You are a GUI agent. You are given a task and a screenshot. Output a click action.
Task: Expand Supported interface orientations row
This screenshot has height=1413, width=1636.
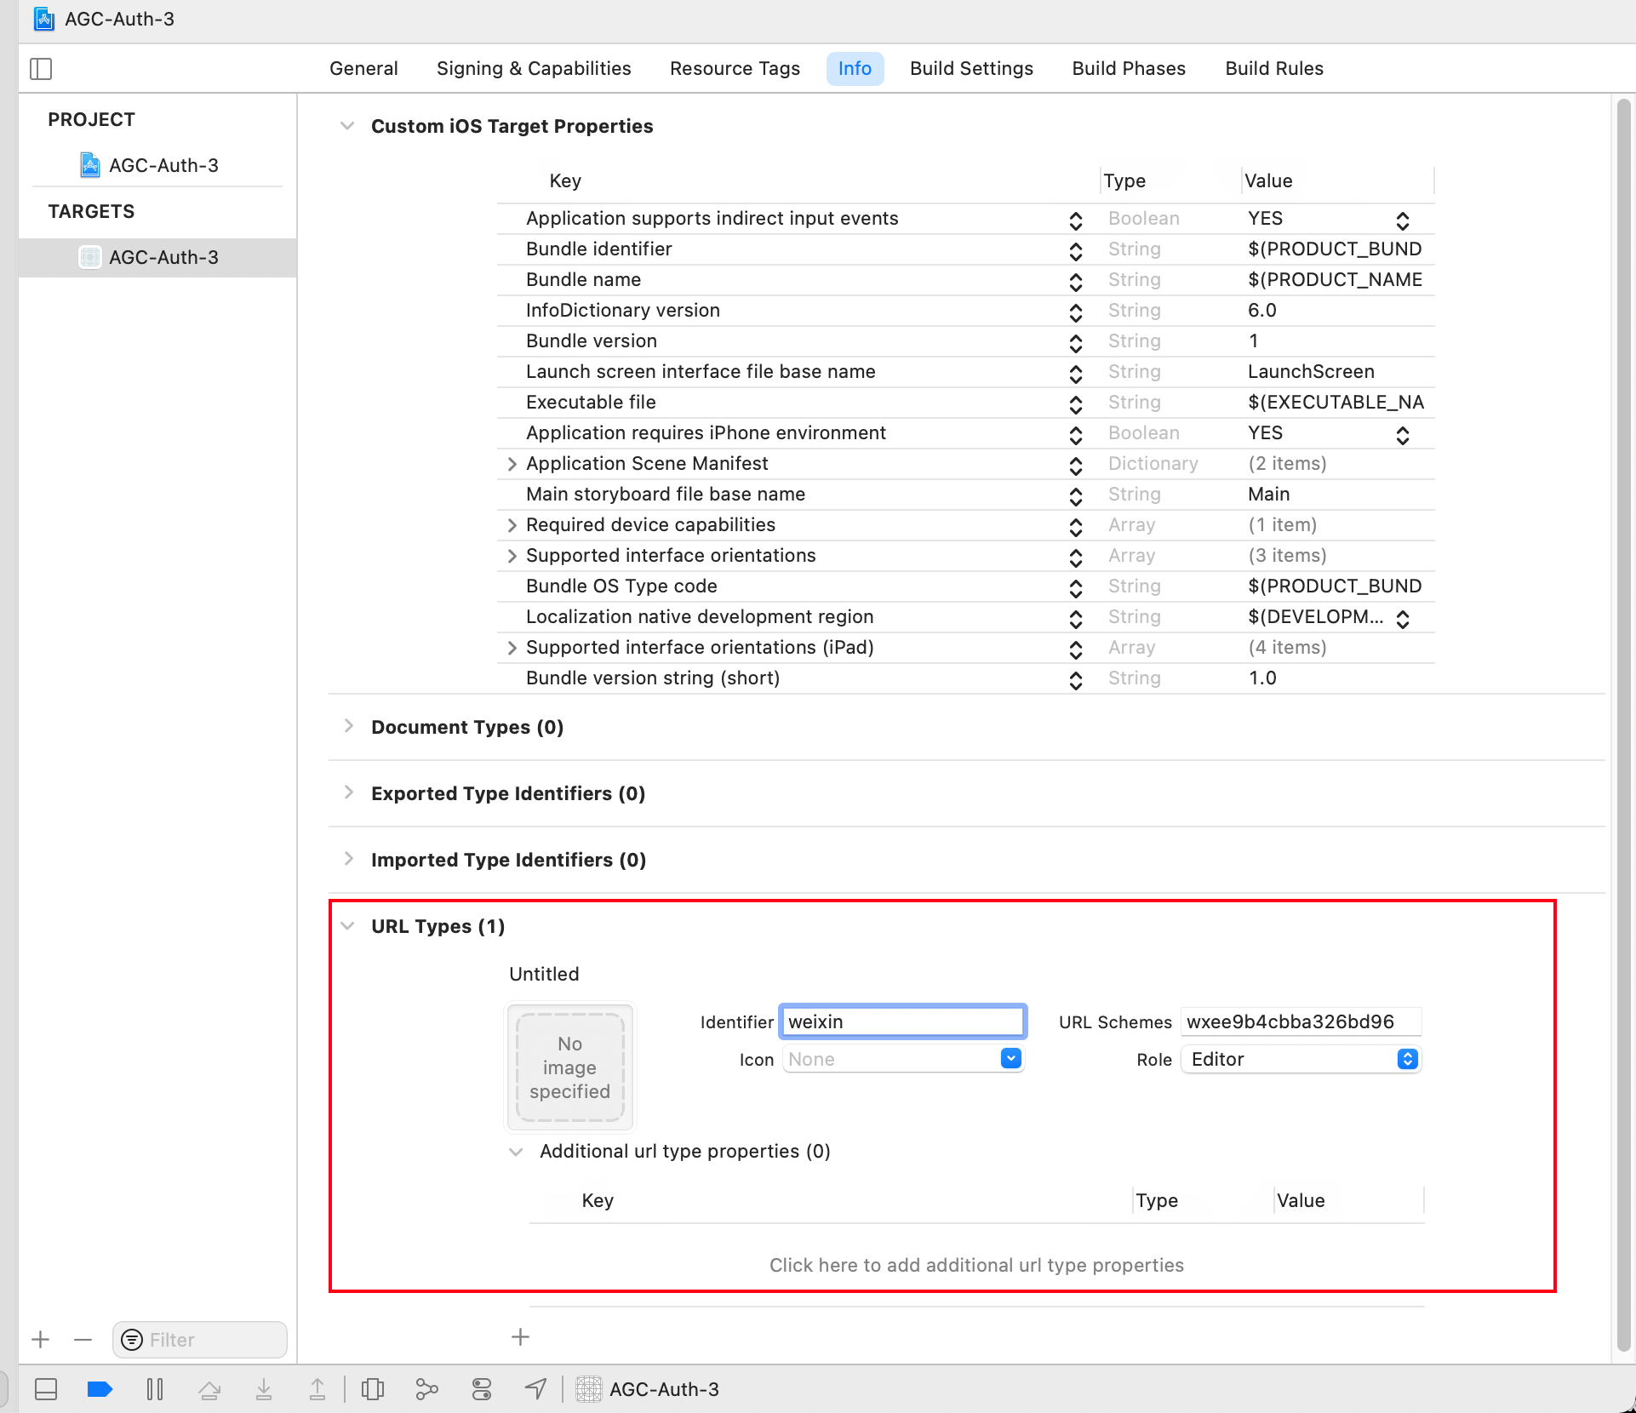tap(512, 556)
